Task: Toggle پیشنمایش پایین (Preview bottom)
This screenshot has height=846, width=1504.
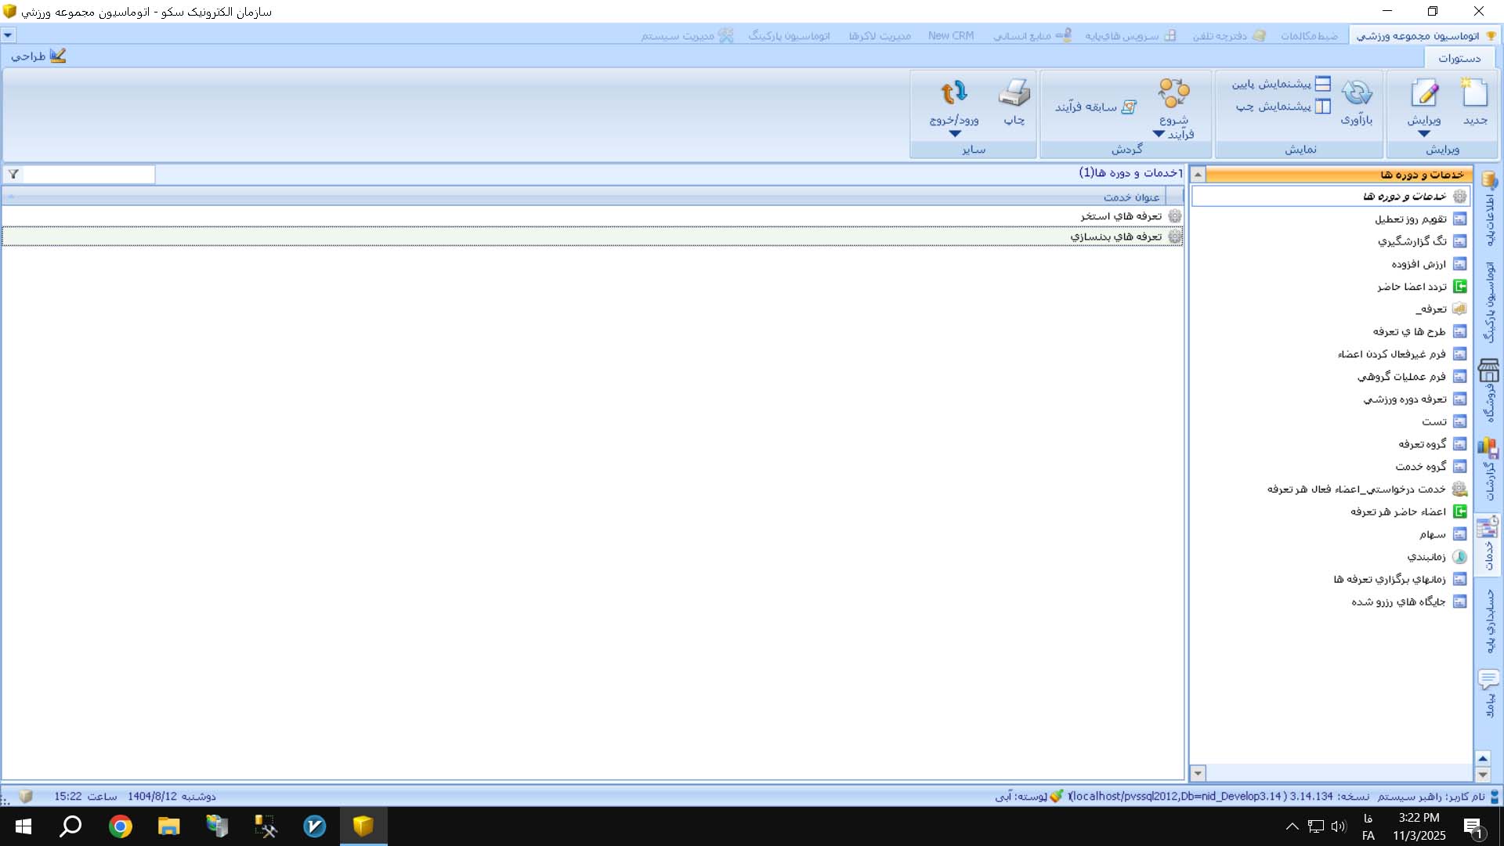Action: coord(1281,84)
